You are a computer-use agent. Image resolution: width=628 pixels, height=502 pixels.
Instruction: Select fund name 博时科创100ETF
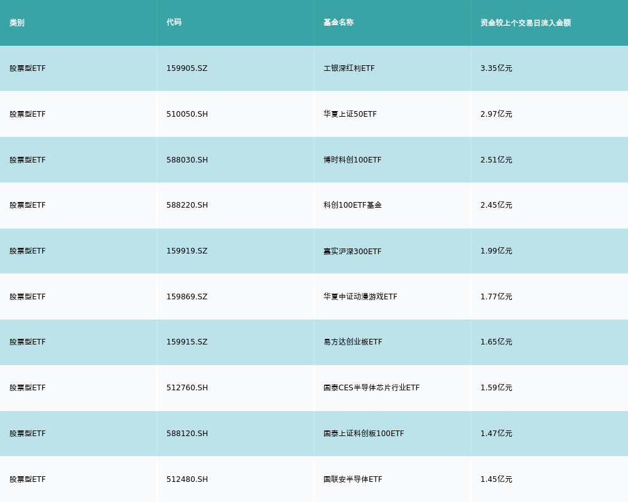(352, 160)
